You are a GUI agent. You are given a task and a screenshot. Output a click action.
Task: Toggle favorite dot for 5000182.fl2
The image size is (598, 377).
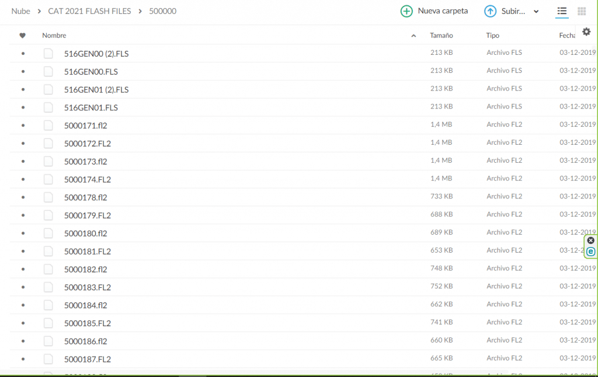pyautogui.click(x=23, y=269)
